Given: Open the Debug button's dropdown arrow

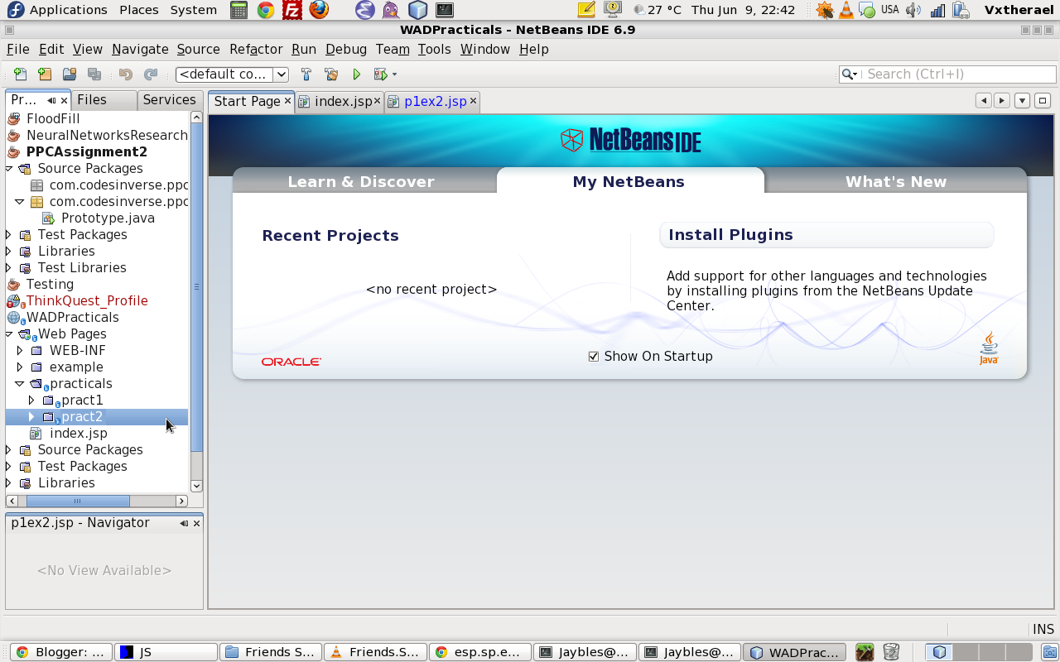Looking at the screenshot, I should coord(394,74).
